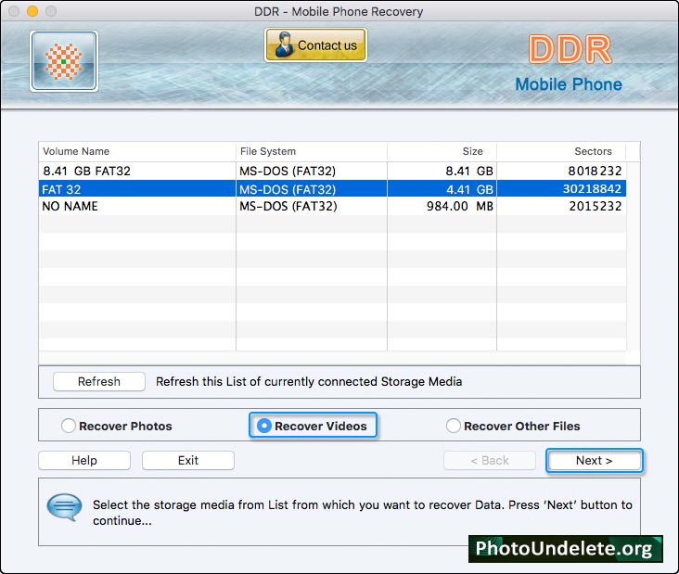Sort by the File System column header
679x574 pixels.
[x=312, y=151]
